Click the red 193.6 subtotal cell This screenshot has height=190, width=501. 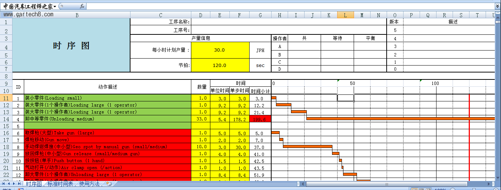[260, 119]
